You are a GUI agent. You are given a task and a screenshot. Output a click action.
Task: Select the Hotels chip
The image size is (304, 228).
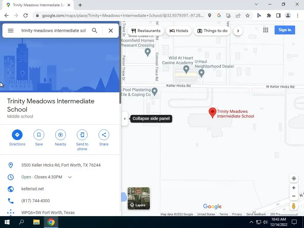pos(179,31)
